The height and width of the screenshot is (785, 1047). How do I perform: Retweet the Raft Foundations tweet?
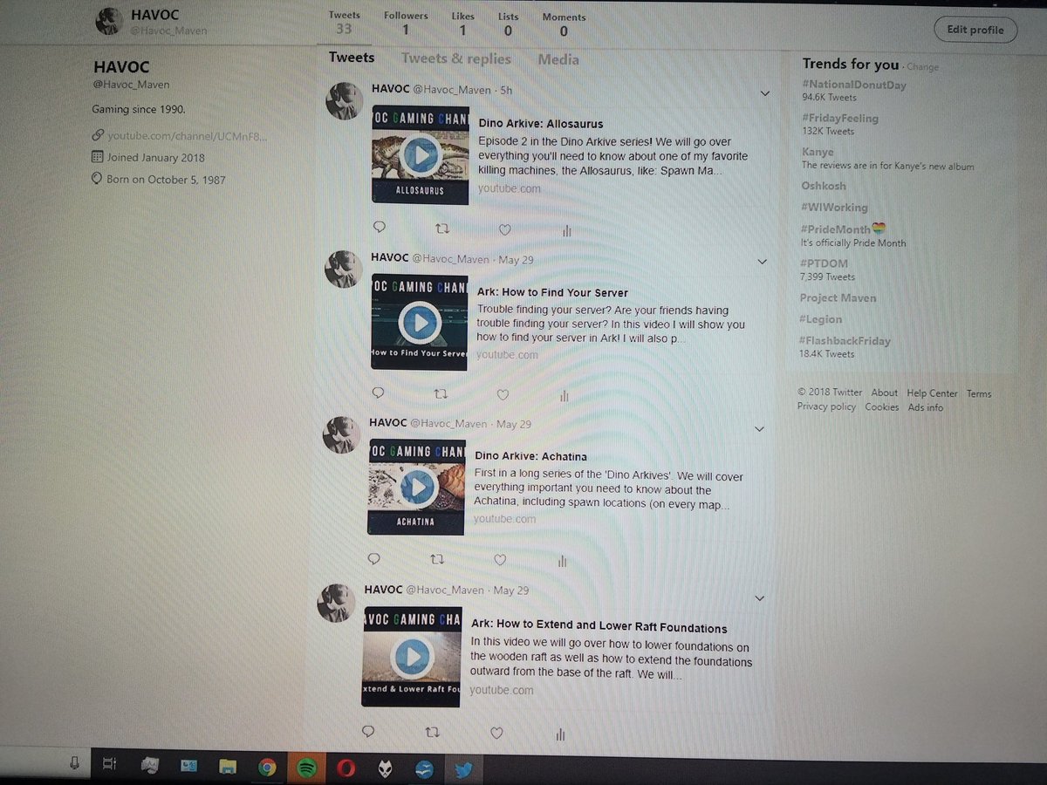click(x=432, y=733)
